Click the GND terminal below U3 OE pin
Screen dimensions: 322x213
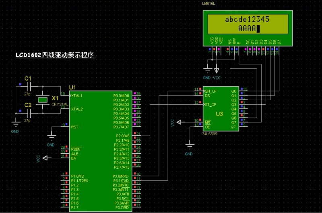(x=190, y=147)
